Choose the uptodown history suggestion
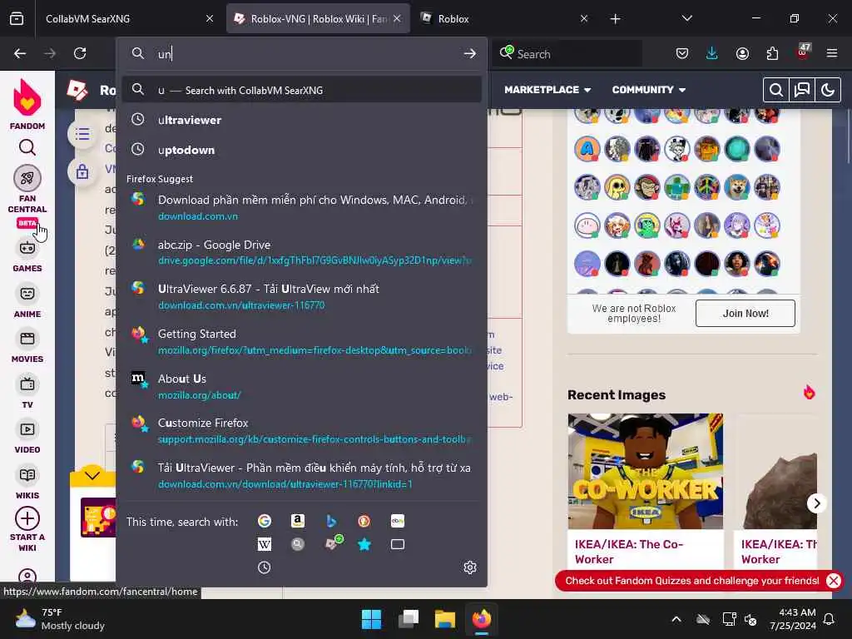Screen dimensions: 852x639 (301, 150)
